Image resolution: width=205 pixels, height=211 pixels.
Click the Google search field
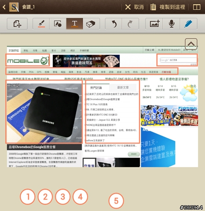tap(178, 60)
